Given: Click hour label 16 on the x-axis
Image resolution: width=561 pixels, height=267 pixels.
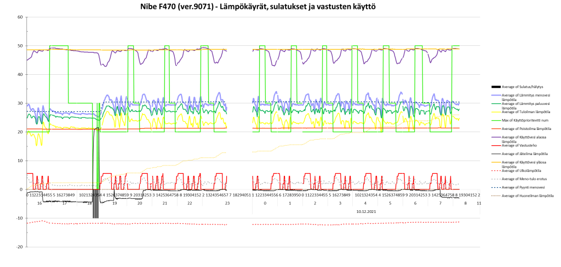Looking at the screenshot, I should (x=39, y=203).
